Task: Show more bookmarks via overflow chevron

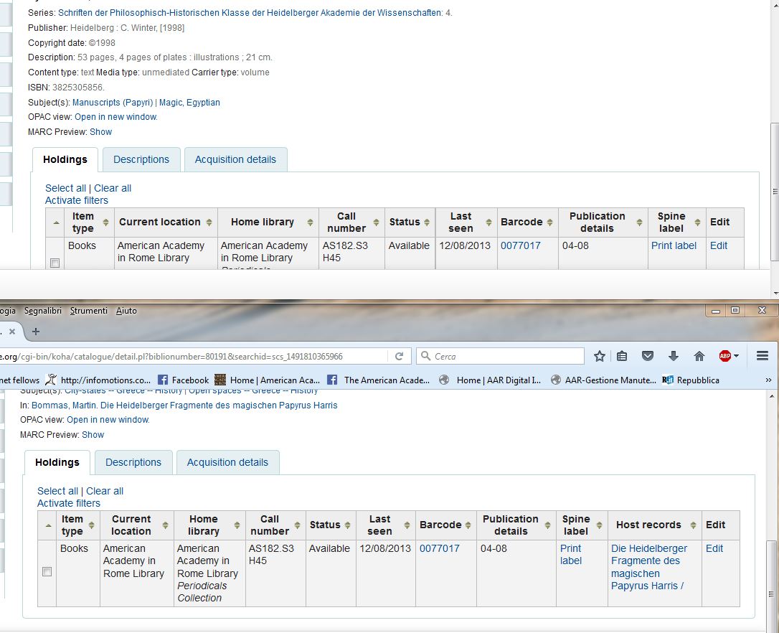Action: click(x=769, y=380)
